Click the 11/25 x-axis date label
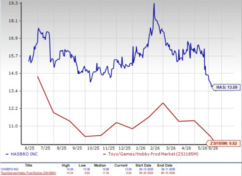This screenshot has height=176, width=242. (x=109, y=148)
